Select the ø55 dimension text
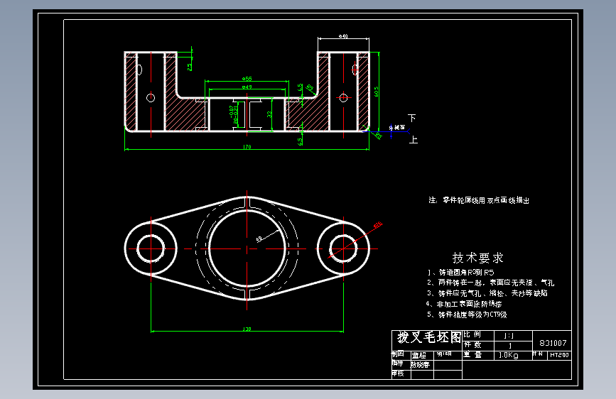 [x=247, y=79]
